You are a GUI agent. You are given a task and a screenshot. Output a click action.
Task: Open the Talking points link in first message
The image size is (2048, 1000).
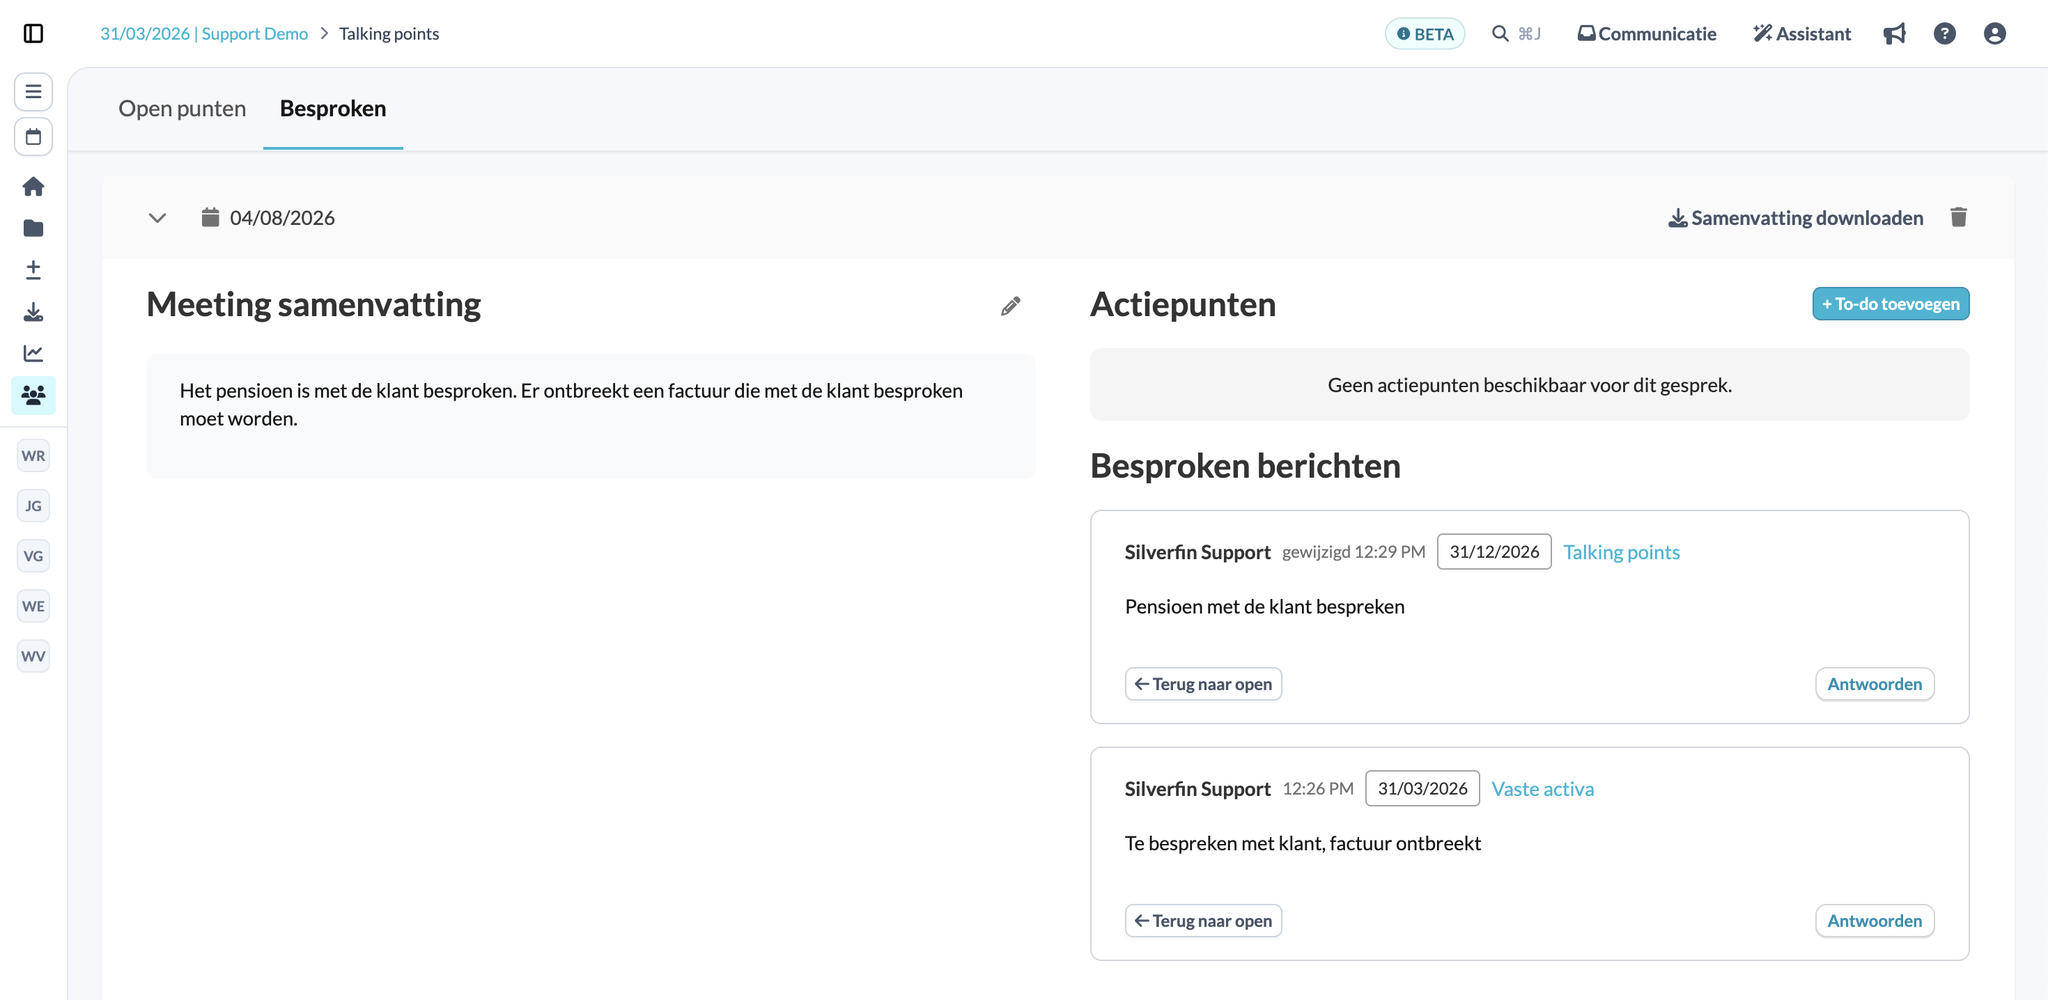tap(1621, 552)
